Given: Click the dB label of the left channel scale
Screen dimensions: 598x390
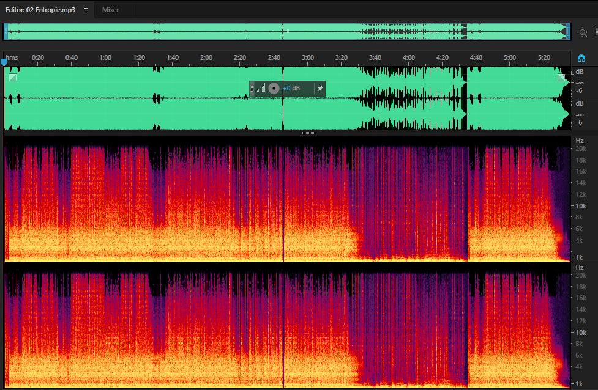Looking at the screenshot, I should 579,72.
